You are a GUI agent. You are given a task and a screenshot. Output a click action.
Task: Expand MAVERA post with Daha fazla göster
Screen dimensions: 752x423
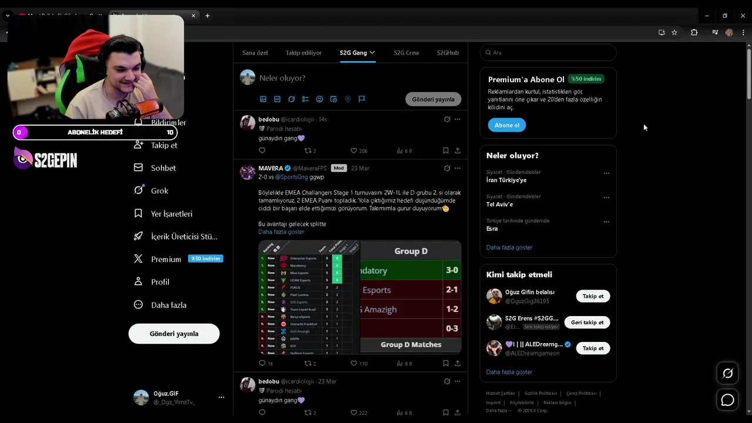(x=281, y=231)
